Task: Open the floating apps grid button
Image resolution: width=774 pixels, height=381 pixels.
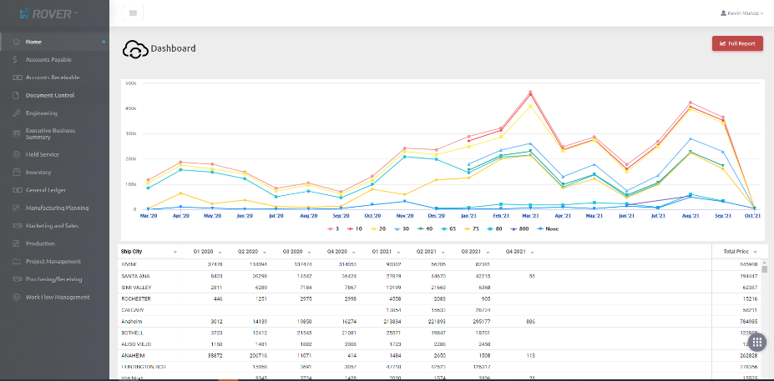Action: coord(757,342)
